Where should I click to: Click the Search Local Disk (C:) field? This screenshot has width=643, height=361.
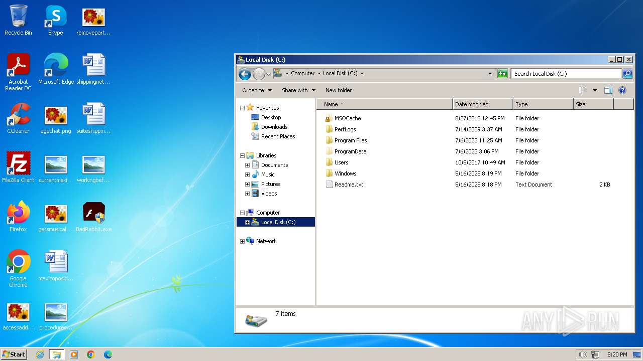[566, 74]
